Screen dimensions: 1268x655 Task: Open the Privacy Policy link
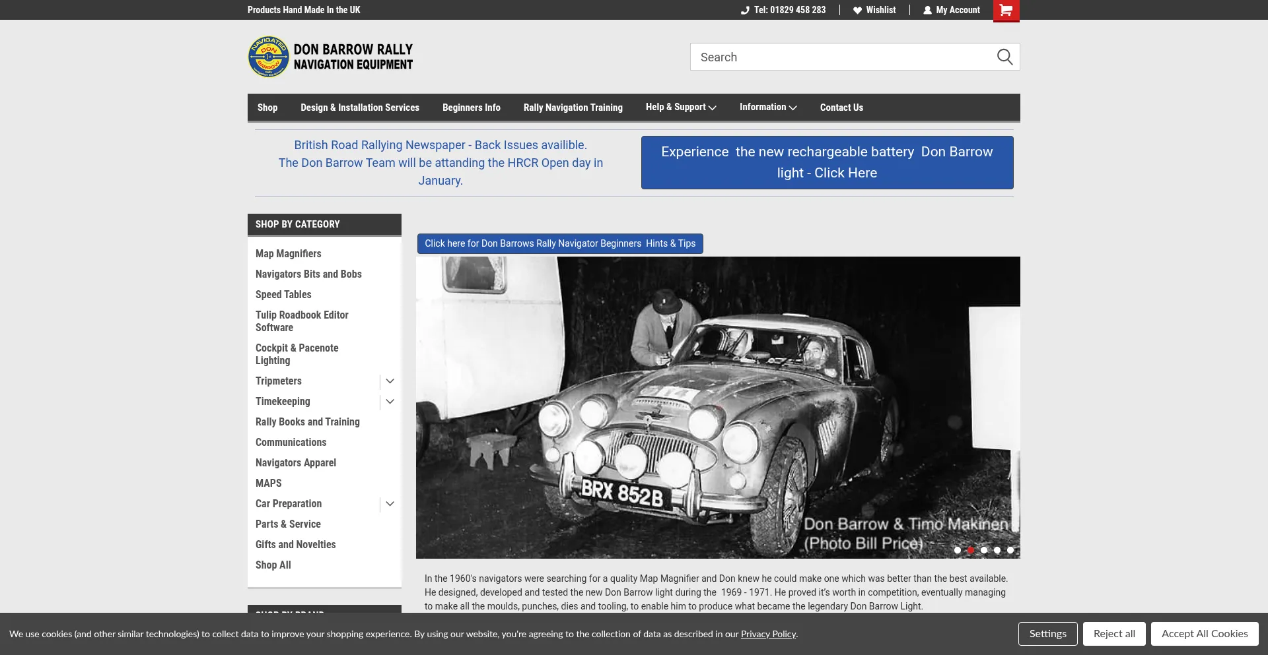point(769,634)
